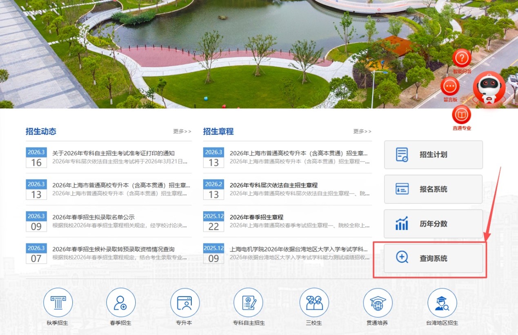
Task: Click the 历年分数 panel button
Action: pyautogui.click(x=433, y=224)
